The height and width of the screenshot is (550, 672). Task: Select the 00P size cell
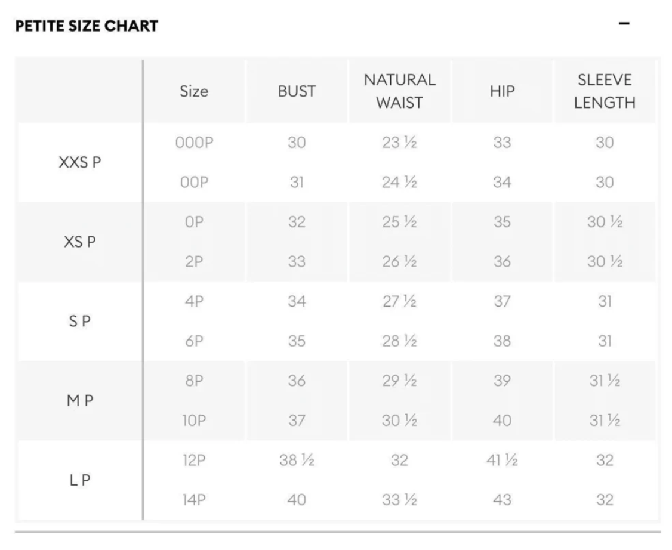tap(194, 182)
